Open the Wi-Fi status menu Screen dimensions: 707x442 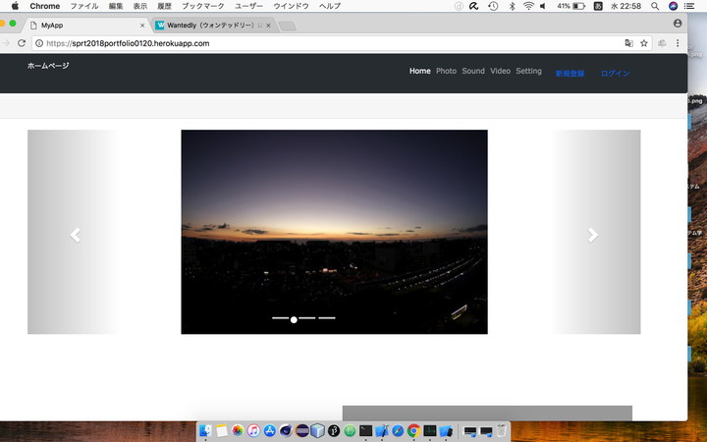[x=529, y=6]
